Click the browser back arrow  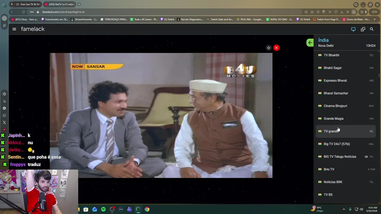click(x=12, y=12)
